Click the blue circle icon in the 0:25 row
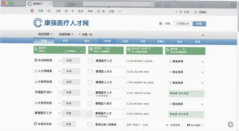 36,60
